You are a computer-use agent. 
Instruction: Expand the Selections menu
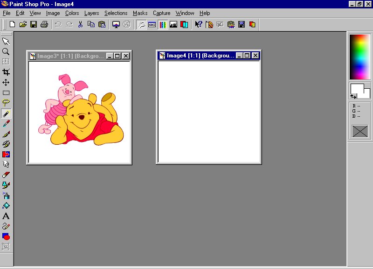click(116, 13)
